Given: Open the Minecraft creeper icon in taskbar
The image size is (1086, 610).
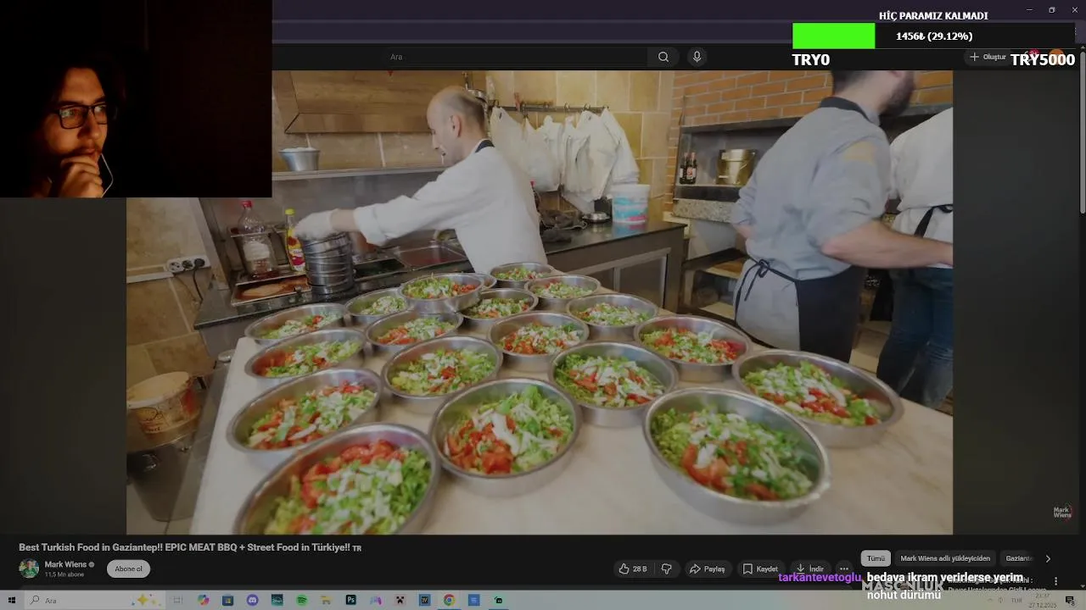Looking at the screenshot, I should coord(400,600).
